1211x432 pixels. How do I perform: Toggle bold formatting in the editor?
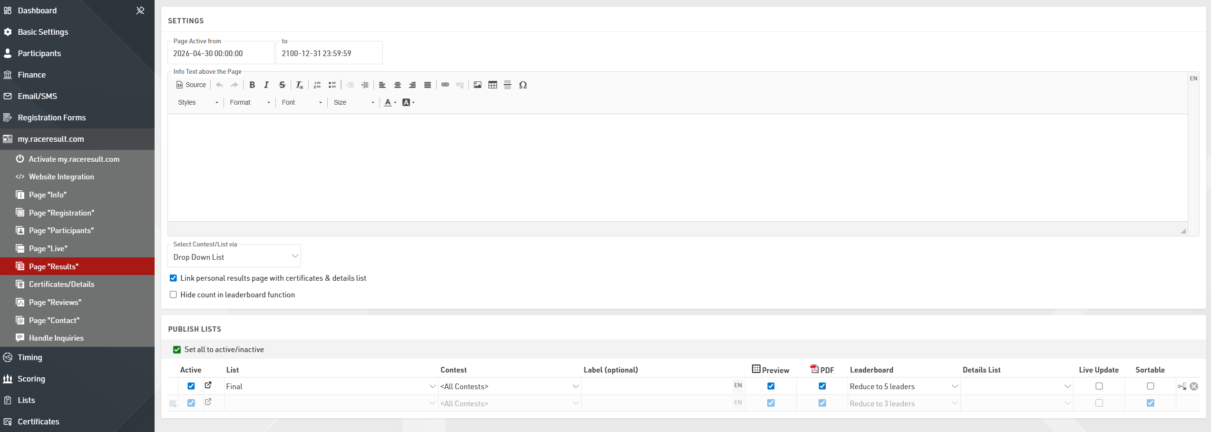(252, 85)
